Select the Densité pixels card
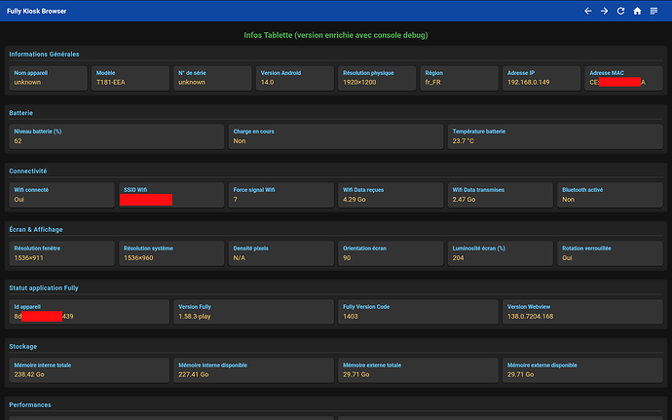Image resolution: width=672 pixels, height=420 pixels. point(281,253)
